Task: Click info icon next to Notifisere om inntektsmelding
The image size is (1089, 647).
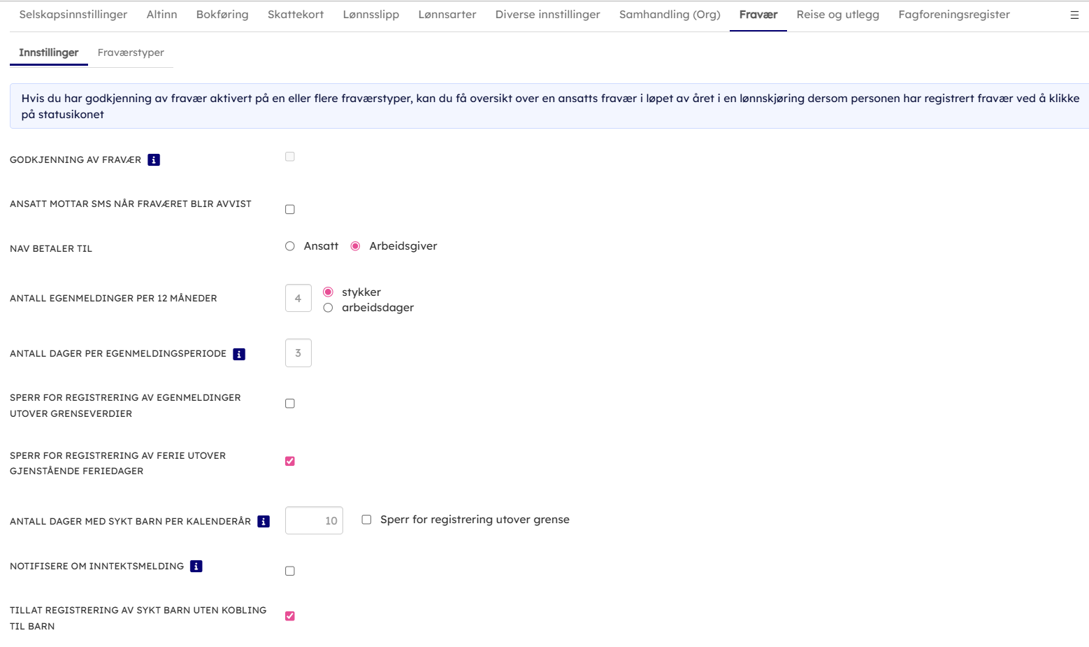Action: tap(196, 566)
